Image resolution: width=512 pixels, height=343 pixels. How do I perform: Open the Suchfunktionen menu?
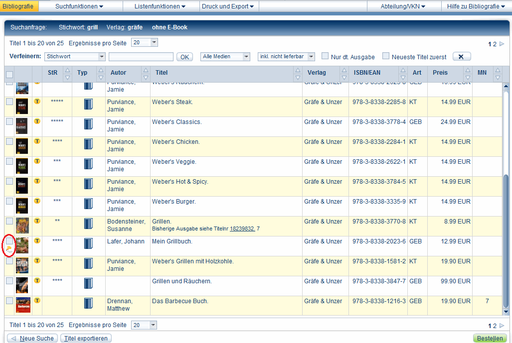point(79,6)
